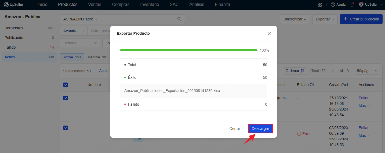Click the Éxito row in dialog

coord(194,77)
